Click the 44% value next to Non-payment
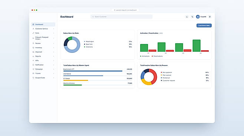The image size is (244, 136). coord(207,72)
